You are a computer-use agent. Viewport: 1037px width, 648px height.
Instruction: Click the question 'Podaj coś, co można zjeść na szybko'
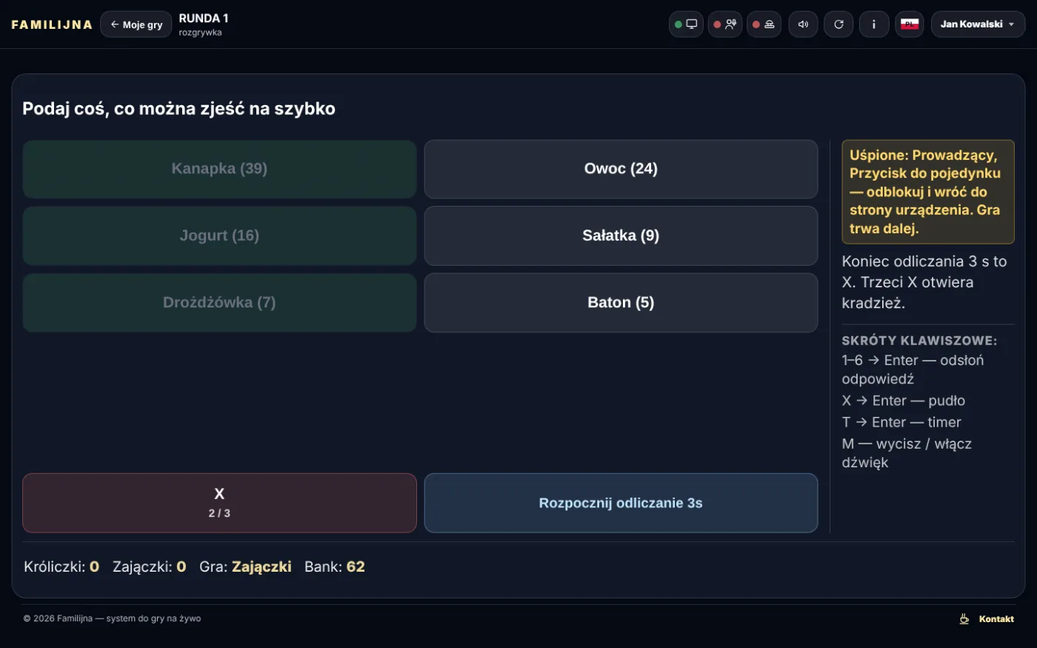point(179,109)
